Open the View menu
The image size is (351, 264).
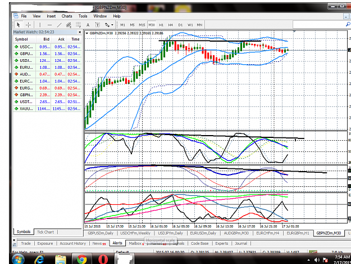pos(37,16)
